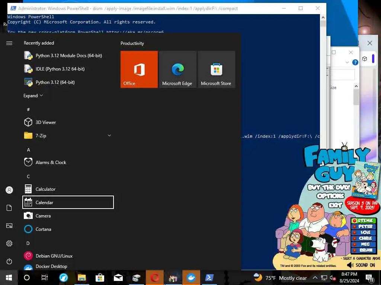Screen dimensions: 381x285
Task: Launch Calculator from app list
Action: (68, 189)
